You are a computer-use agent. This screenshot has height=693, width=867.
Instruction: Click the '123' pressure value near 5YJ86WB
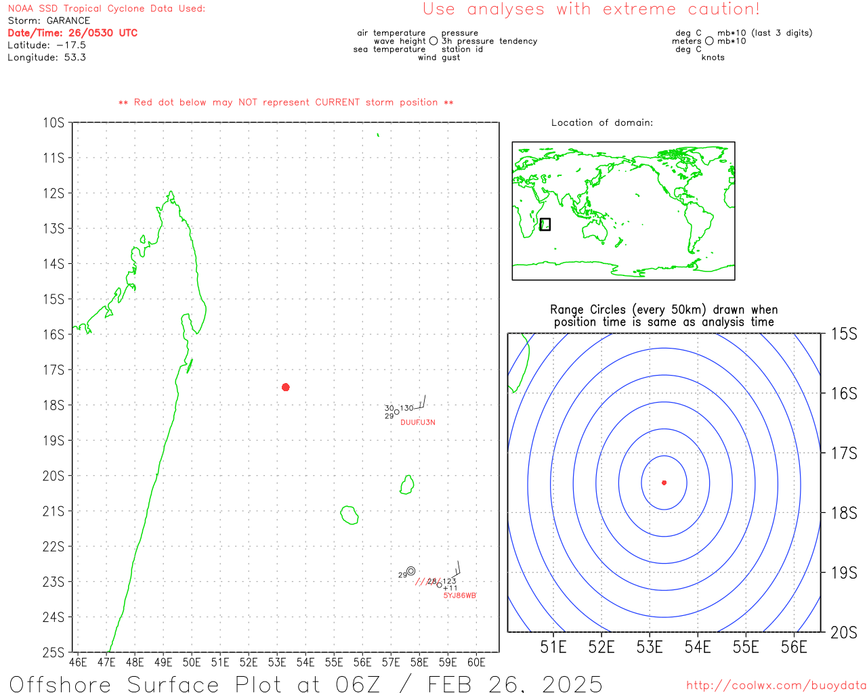(450, 581)
